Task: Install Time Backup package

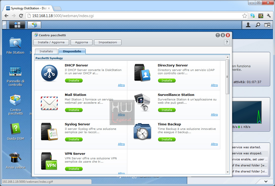Action: click(167, 139)
